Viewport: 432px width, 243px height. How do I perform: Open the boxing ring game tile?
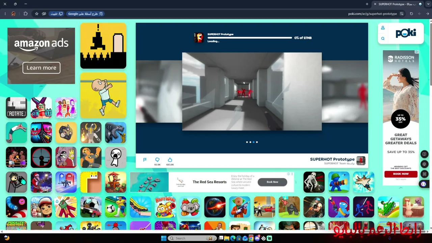[16, 157]
